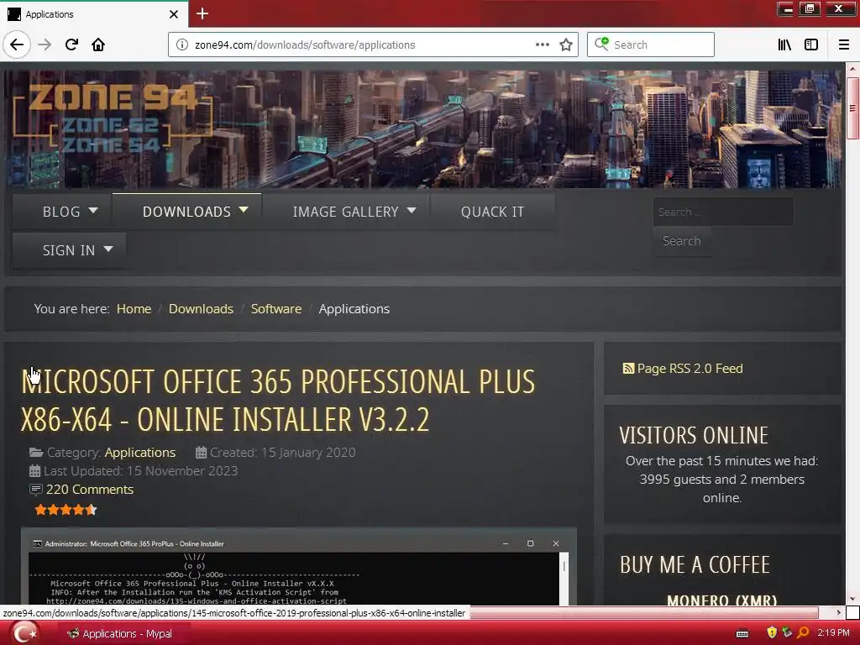The image size is (860, 645).
Task: Click 'Applications' breadcrumb current page text
Action: (354, 309)
